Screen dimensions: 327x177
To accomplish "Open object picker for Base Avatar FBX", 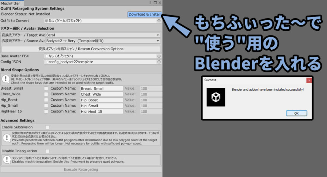I will point(159,56).
